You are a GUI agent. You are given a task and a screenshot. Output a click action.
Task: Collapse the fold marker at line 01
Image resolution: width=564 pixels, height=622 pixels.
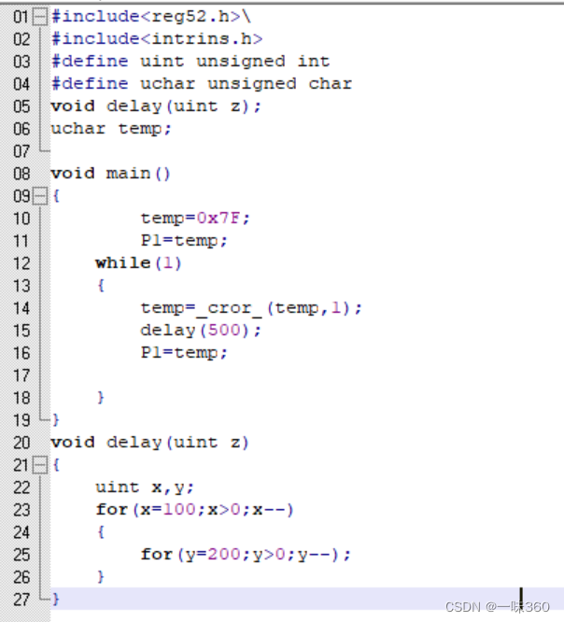point(39,17)
